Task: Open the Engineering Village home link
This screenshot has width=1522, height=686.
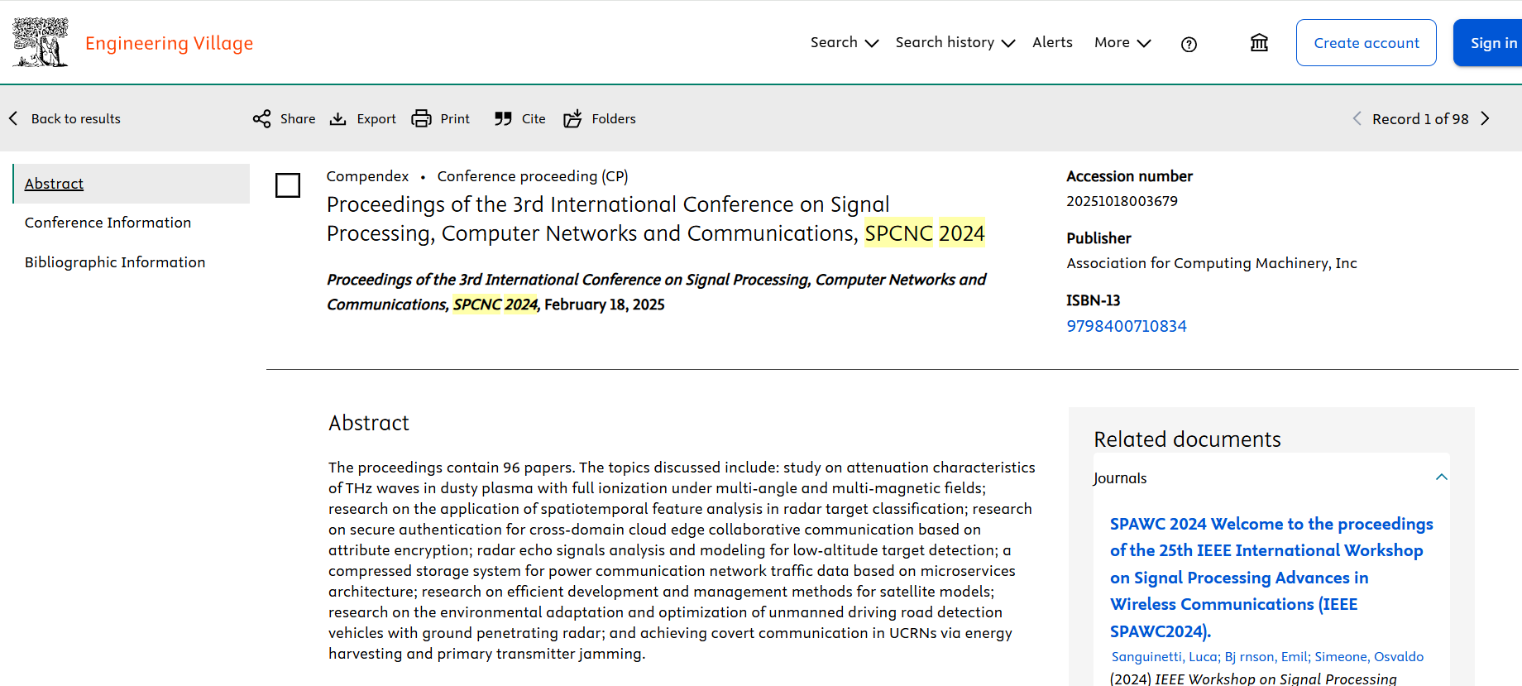Action: coord(169,43)
